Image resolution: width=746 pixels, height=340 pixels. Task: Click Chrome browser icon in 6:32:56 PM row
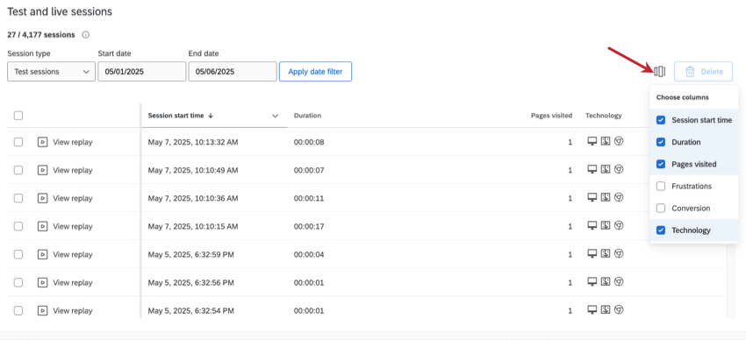619,281
